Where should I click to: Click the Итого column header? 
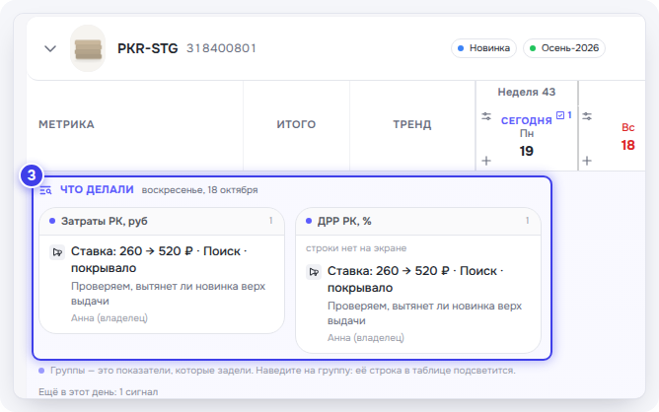tap(296, 124)
